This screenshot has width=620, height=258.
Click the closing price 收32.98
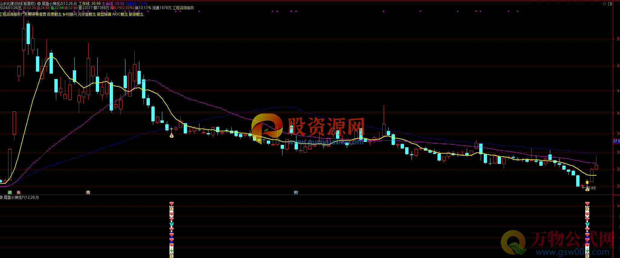coord(71,8)
